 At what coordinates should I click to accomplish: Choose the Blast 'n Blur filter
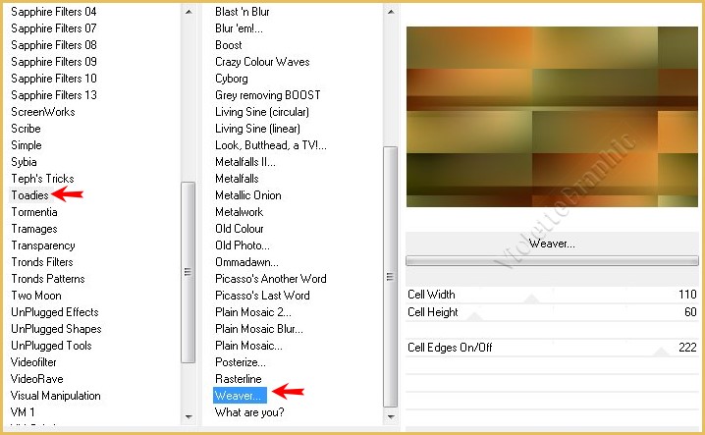pyautogui.click(x=243, y=12)
